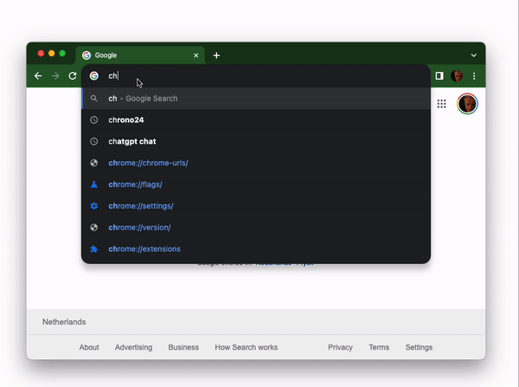
Task: Open the Chrome profile avatar in toolbar
Action: click(457, 76)
